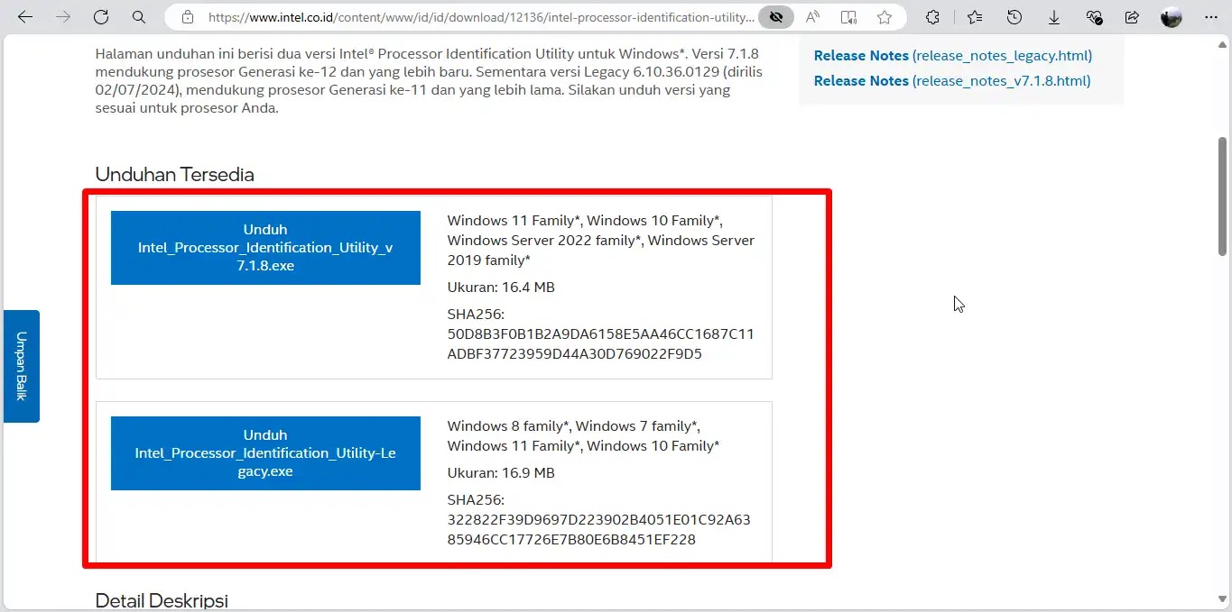Screen dimensions: 1232x612
Task: Add this page to favorites star
Action: click(885, 17)
